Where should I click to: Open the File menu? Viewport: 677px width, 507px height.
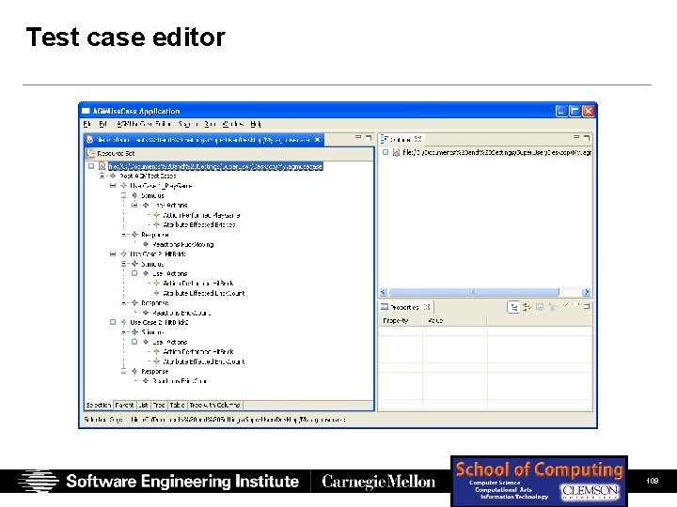87,124
